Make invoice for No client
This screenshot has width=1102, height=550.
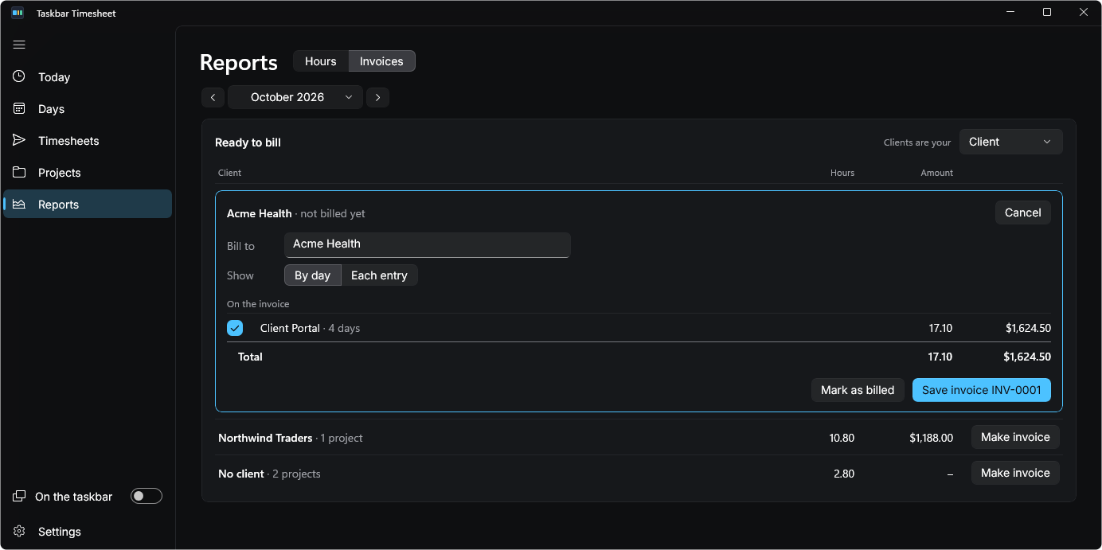[1015, 473]
